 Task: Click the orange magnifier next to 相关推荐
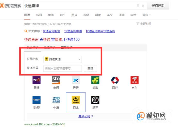coord(26,31)
